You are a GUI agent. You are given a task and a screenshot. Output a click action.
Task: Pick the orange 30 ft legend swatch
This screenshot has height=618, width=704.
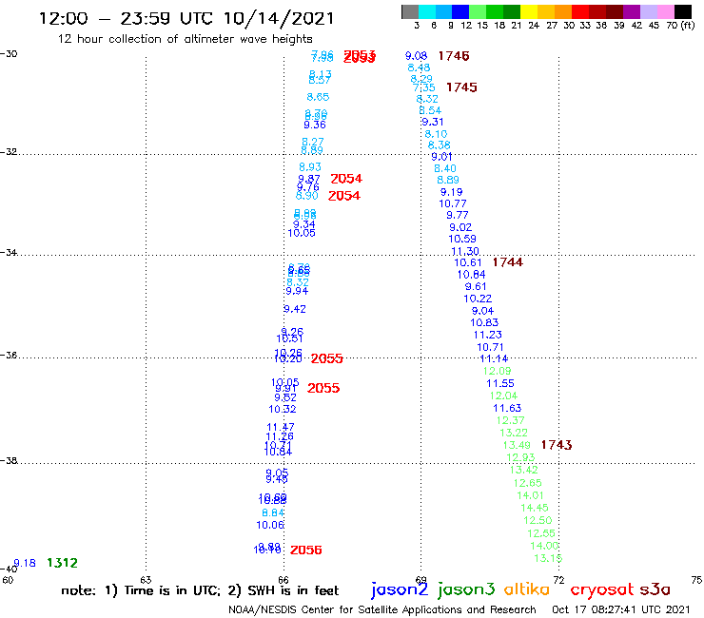[x=563, y=11]
